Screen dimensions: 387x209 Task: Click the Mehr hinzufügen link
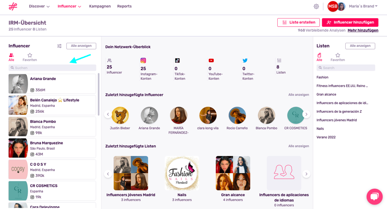[363, 30]
